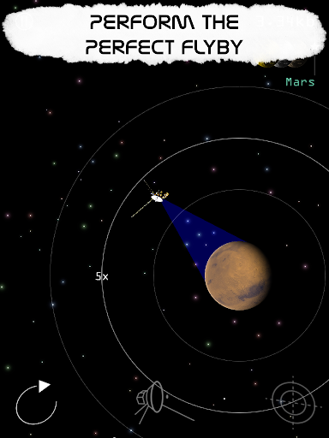
Task: Tap the rotate spacecraft arrow icon
Action: [36, 402]
